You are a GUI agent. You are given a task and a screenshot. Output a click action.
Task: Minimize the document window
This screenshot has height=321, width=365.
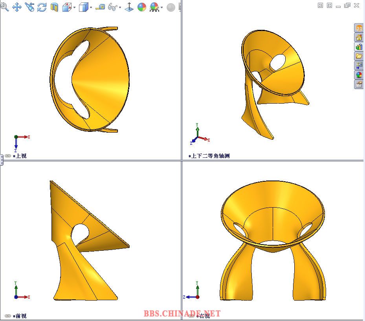tap(338, 6)
